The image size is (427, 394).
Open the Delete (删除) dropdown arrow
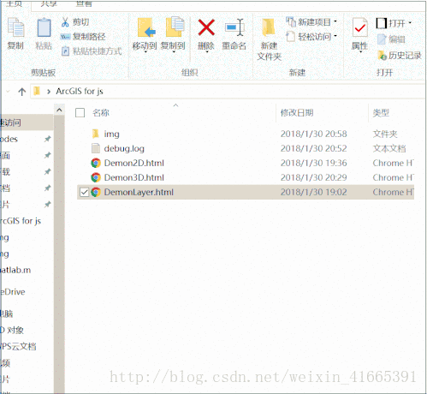[x=206, y=52]
